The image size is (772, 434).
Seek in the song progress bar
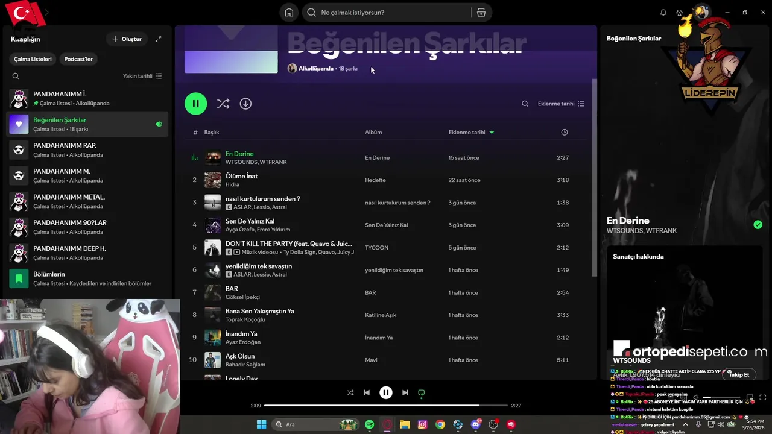(x=386, y=406)
